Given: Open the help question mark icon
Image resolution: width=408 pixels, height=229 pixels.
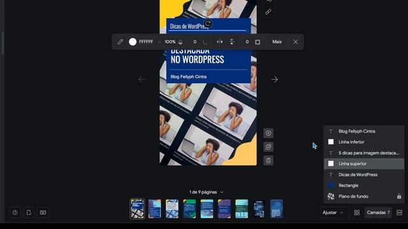Looking at the screenshot, I should [15, 212].
